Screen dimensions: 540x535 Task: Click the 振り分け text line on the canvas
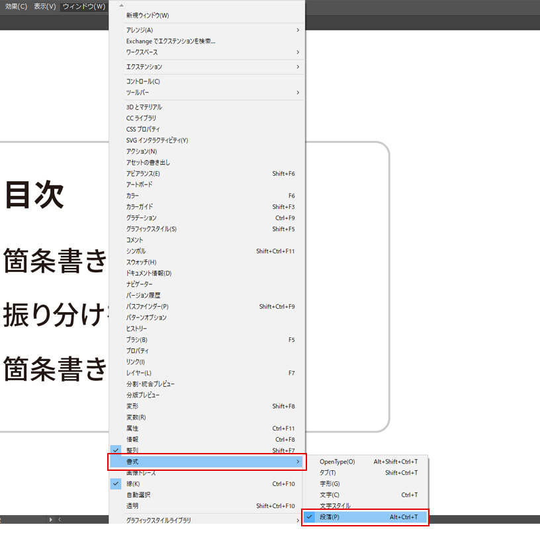point(55,315)
